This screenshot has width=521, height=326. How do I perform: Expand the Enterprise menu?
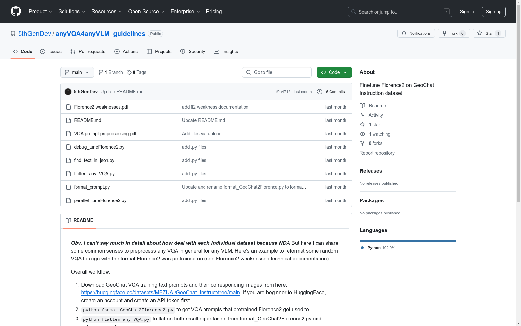(185, 12)
